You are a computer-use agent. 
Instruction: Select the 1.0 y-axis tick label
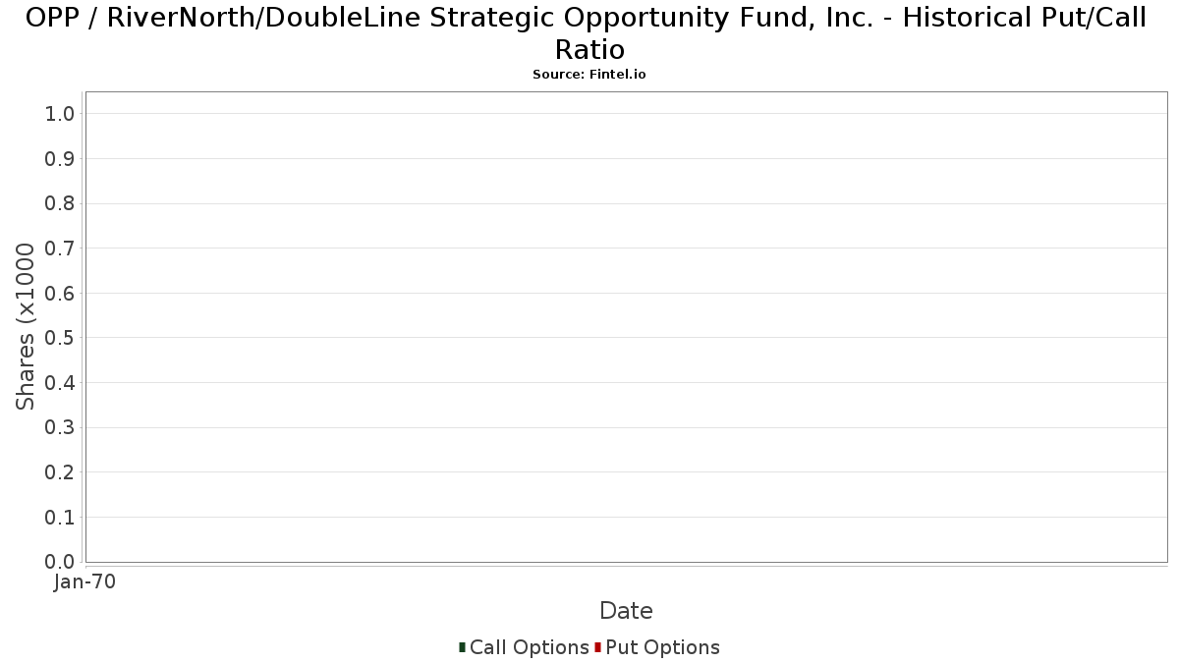(60, 114)
